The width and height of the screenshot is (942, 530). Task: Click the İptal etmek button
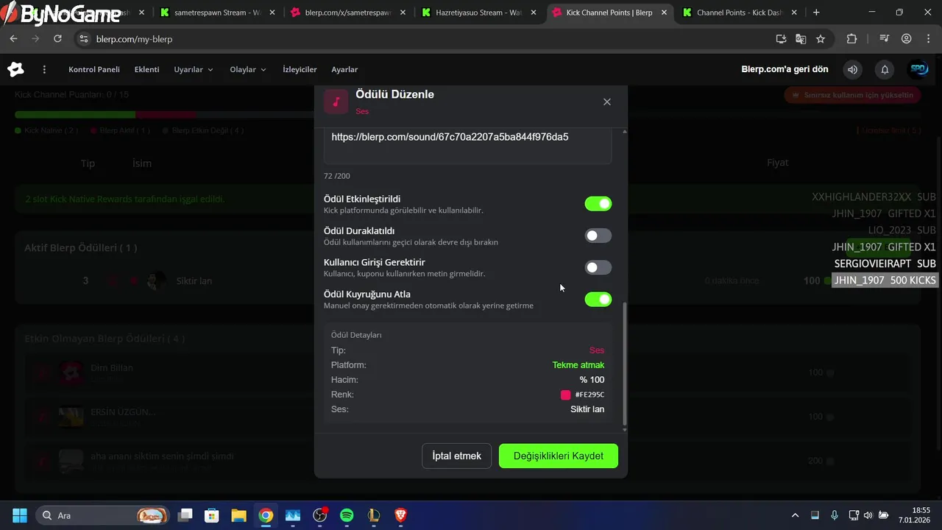[x=456, y=456]
